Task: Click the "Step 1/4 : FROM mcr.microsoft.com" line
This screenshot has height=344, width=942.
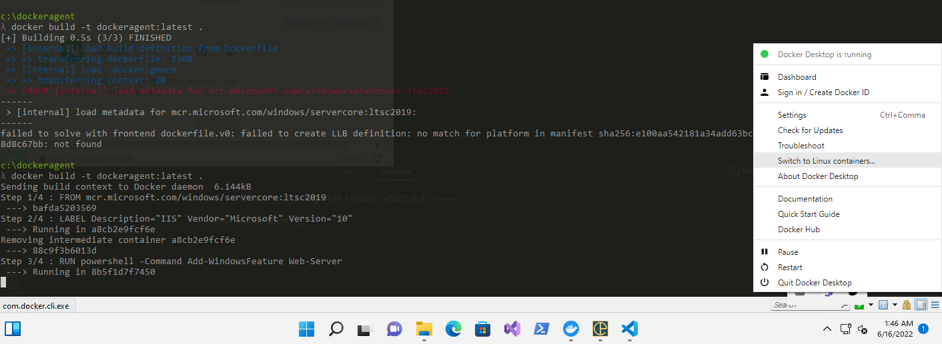Action: click(x=163, y=198)
